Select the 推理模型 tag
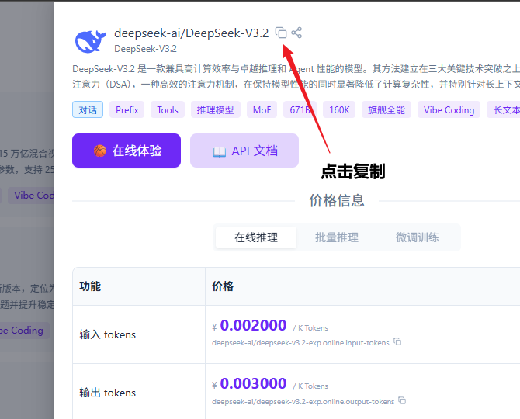Screen dimensions: 520x419 216,109
